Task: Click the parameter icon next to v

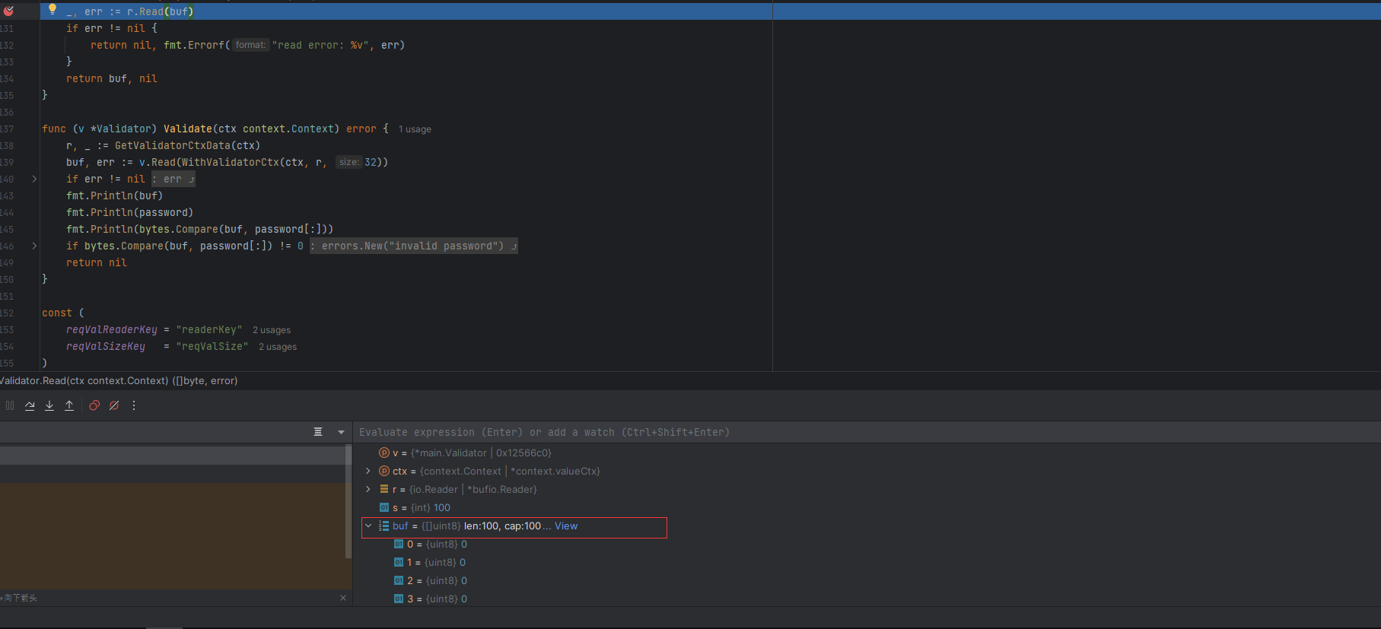Action: point(384,453)
